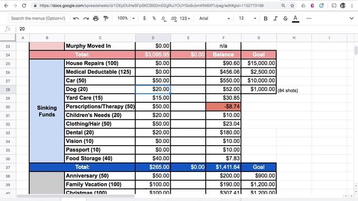Go back to the previous browser page
The image size is (358, 201).
[6, 6]
